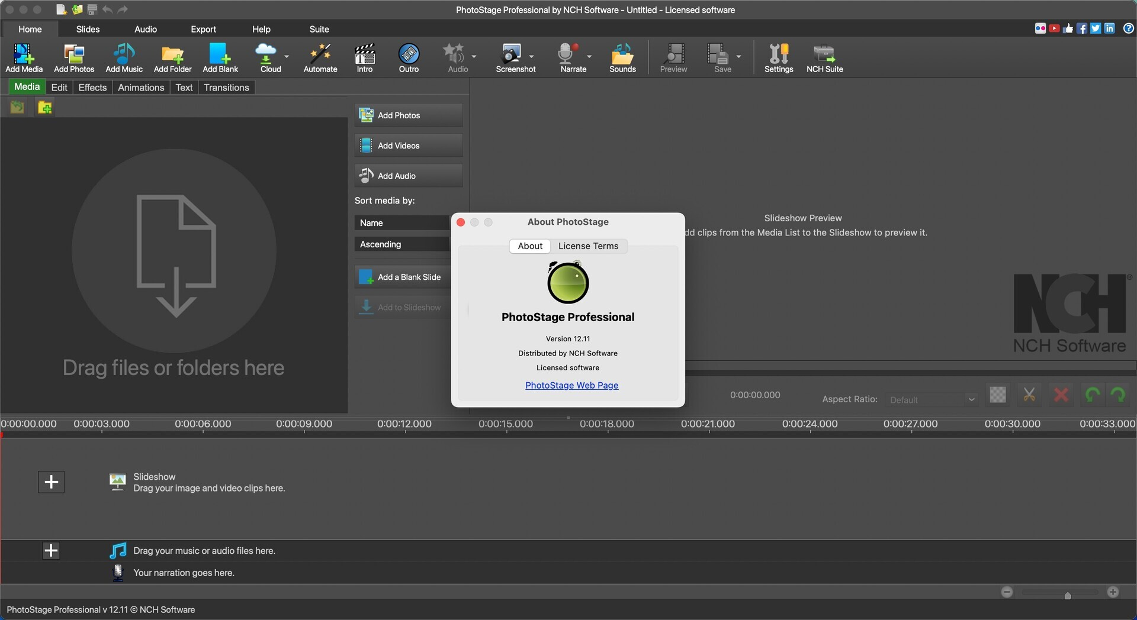Click the Add Photos button in the media panel
Image resolution: width=1137 pixels, height=620 pixels.
tap(408, 115)
